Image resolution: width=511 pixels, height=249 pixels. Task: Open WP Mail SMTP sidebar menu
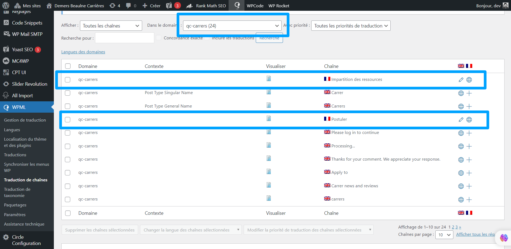pyautogui.click(x=27, y=34)
